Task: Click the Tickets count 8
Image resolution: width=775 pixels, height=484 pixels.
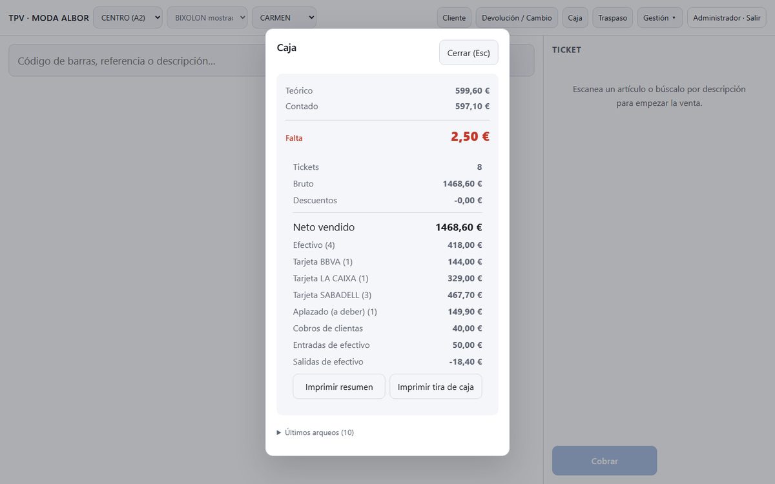Action: point(479,166)
